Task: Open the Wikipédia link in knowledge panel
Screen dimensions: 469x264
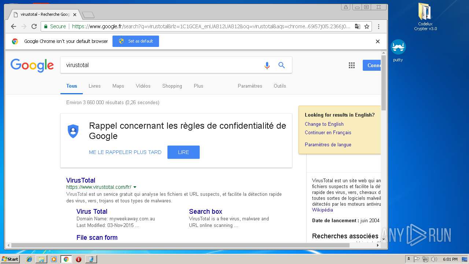Action: (322, 210)
